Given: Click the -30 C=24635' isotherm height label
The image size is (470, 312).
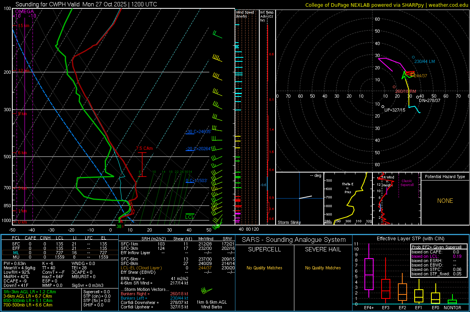Looking at the screenshot, I should click(198, 131).
